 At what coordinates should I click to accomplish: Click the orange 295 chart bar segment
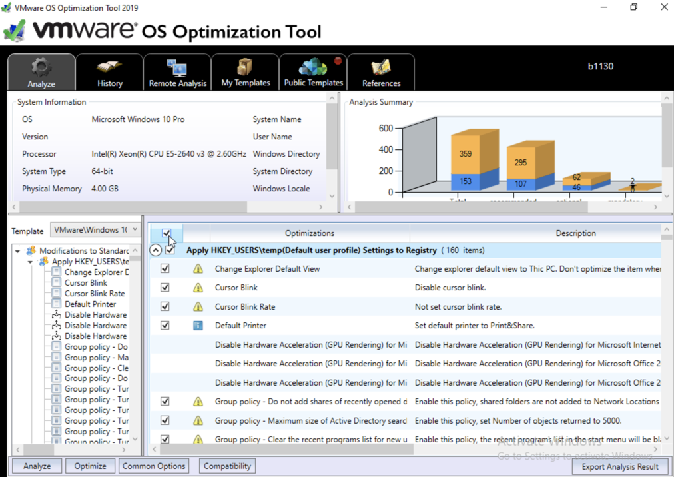(x=521, y=163)
